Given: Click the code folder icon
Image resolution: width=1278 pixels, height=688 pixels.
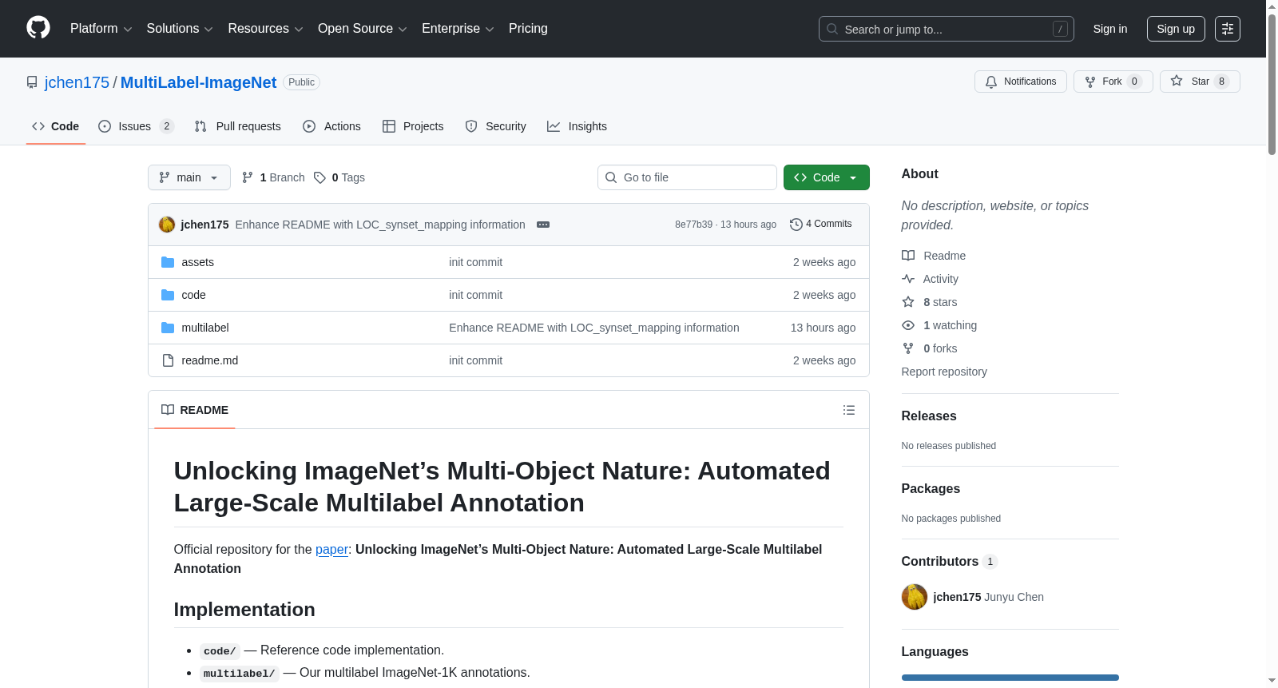Looking at the screenshot, I should (168, 295).
